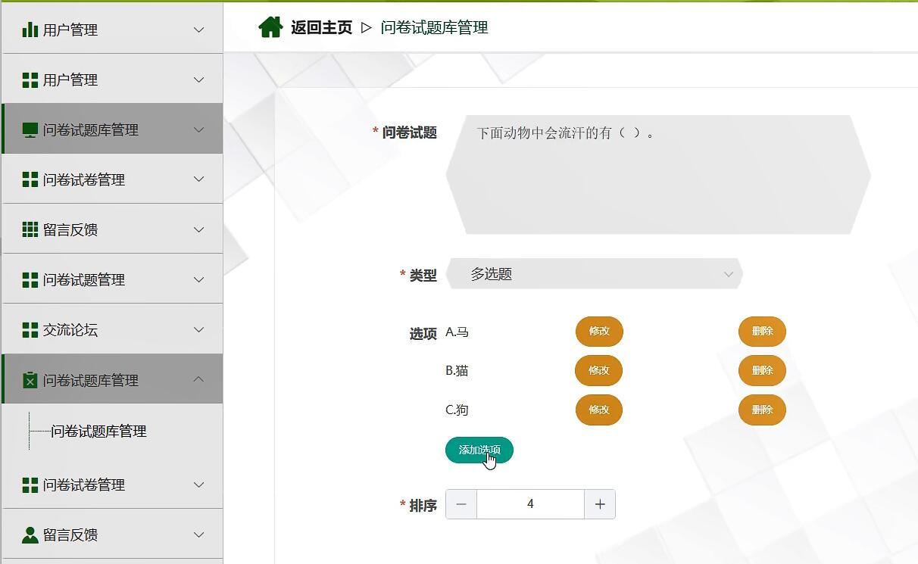Click the monitor icon beside 问卷试题库管理
The height and width of the screenshot is (564, 918).
[x=29, y=128]
